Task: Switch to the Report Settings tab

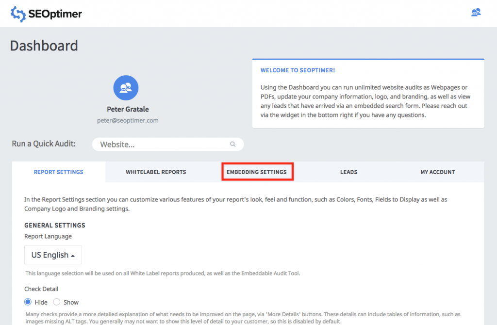Action: 58,172
